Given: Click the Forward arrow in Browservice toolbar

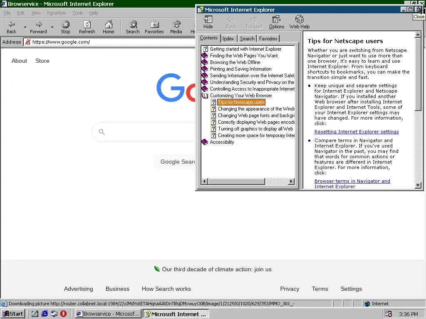Looking at the screenshot, I should [x=39, y=25].
